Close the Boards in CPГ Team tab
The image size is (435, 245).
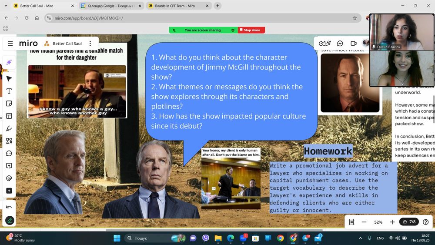coord(207,6)
